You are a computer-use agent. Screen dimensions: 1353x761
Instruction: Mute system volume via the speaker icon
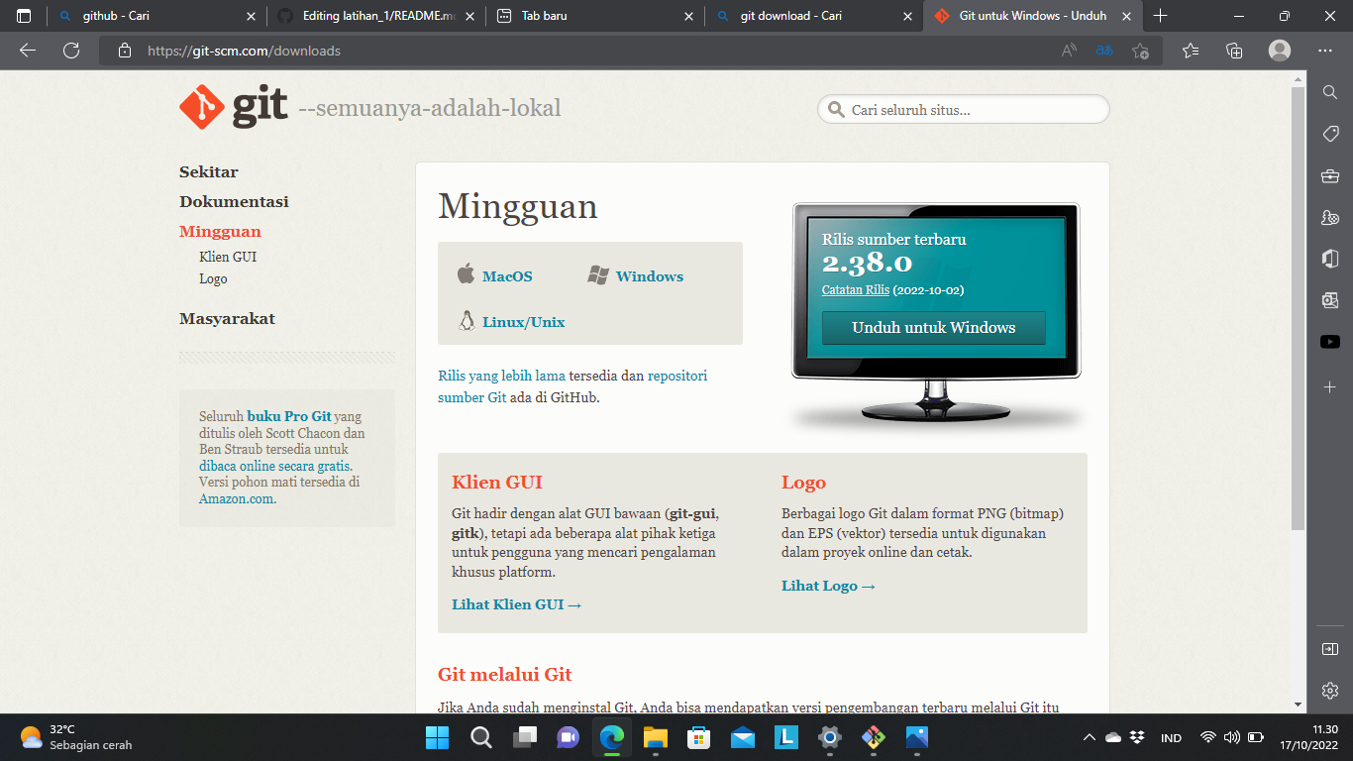[x=1231, y=736]
